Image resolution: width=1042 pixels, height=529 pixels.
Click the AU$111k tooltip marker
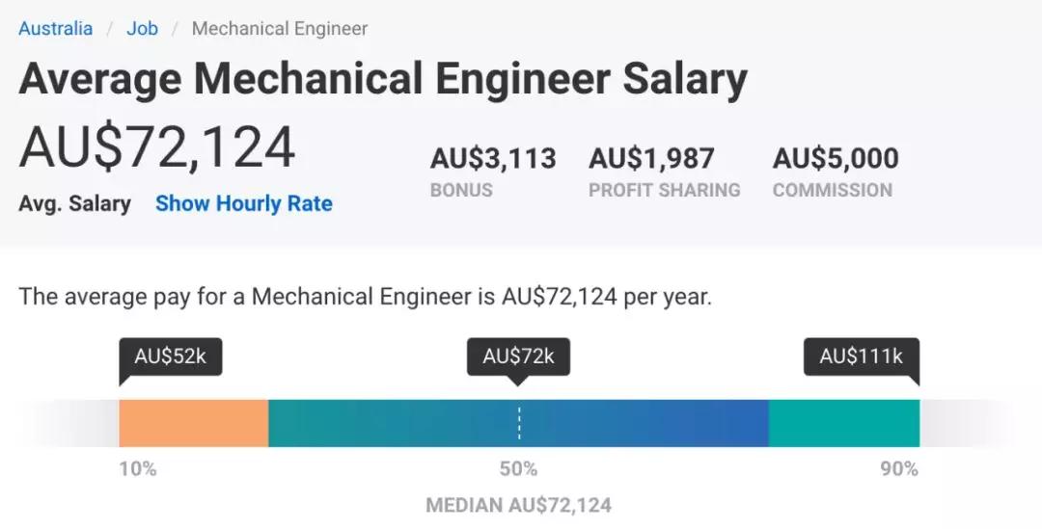[x=862, y=357]
